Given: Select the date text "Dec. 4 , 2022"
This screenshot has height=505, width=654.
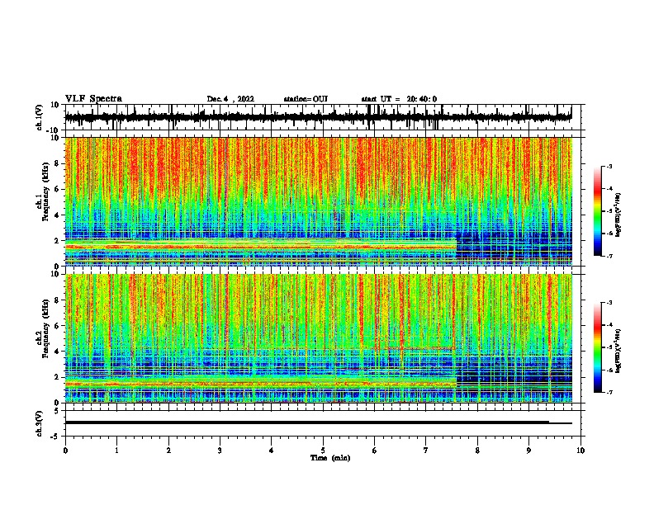Looking at the screenshot, I should click(x=230, y=99).
